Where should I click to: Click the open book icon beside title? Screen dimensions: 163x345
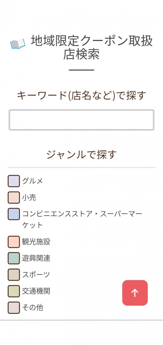click(18, 44)
